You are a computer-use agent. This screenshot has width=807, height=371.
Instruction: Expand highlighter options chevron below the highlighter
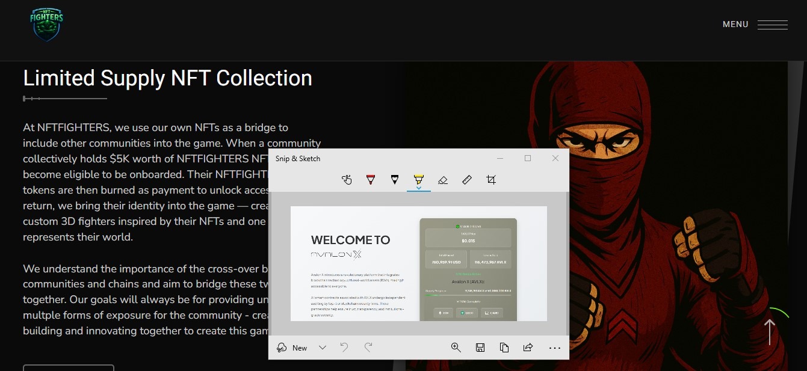[x=419, y=188]
